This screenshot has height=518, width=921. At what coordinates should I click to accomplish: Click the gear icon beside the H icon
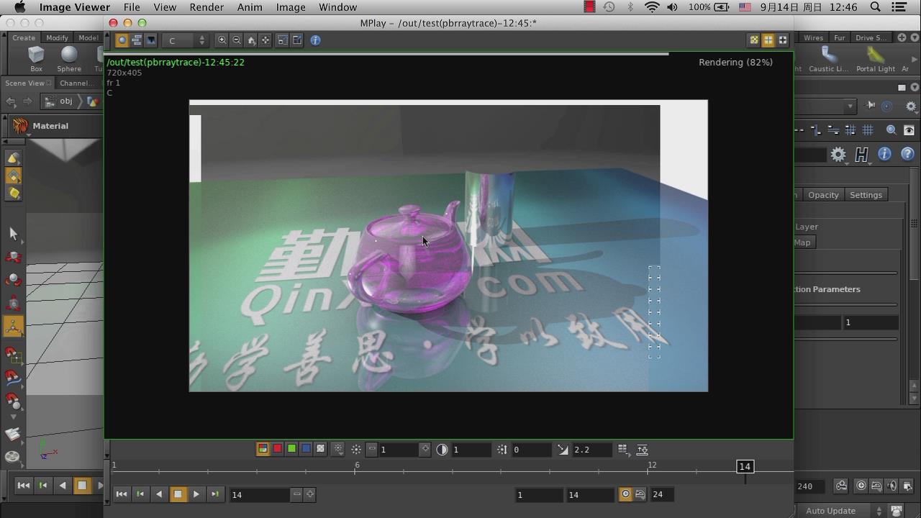[838, 154]
